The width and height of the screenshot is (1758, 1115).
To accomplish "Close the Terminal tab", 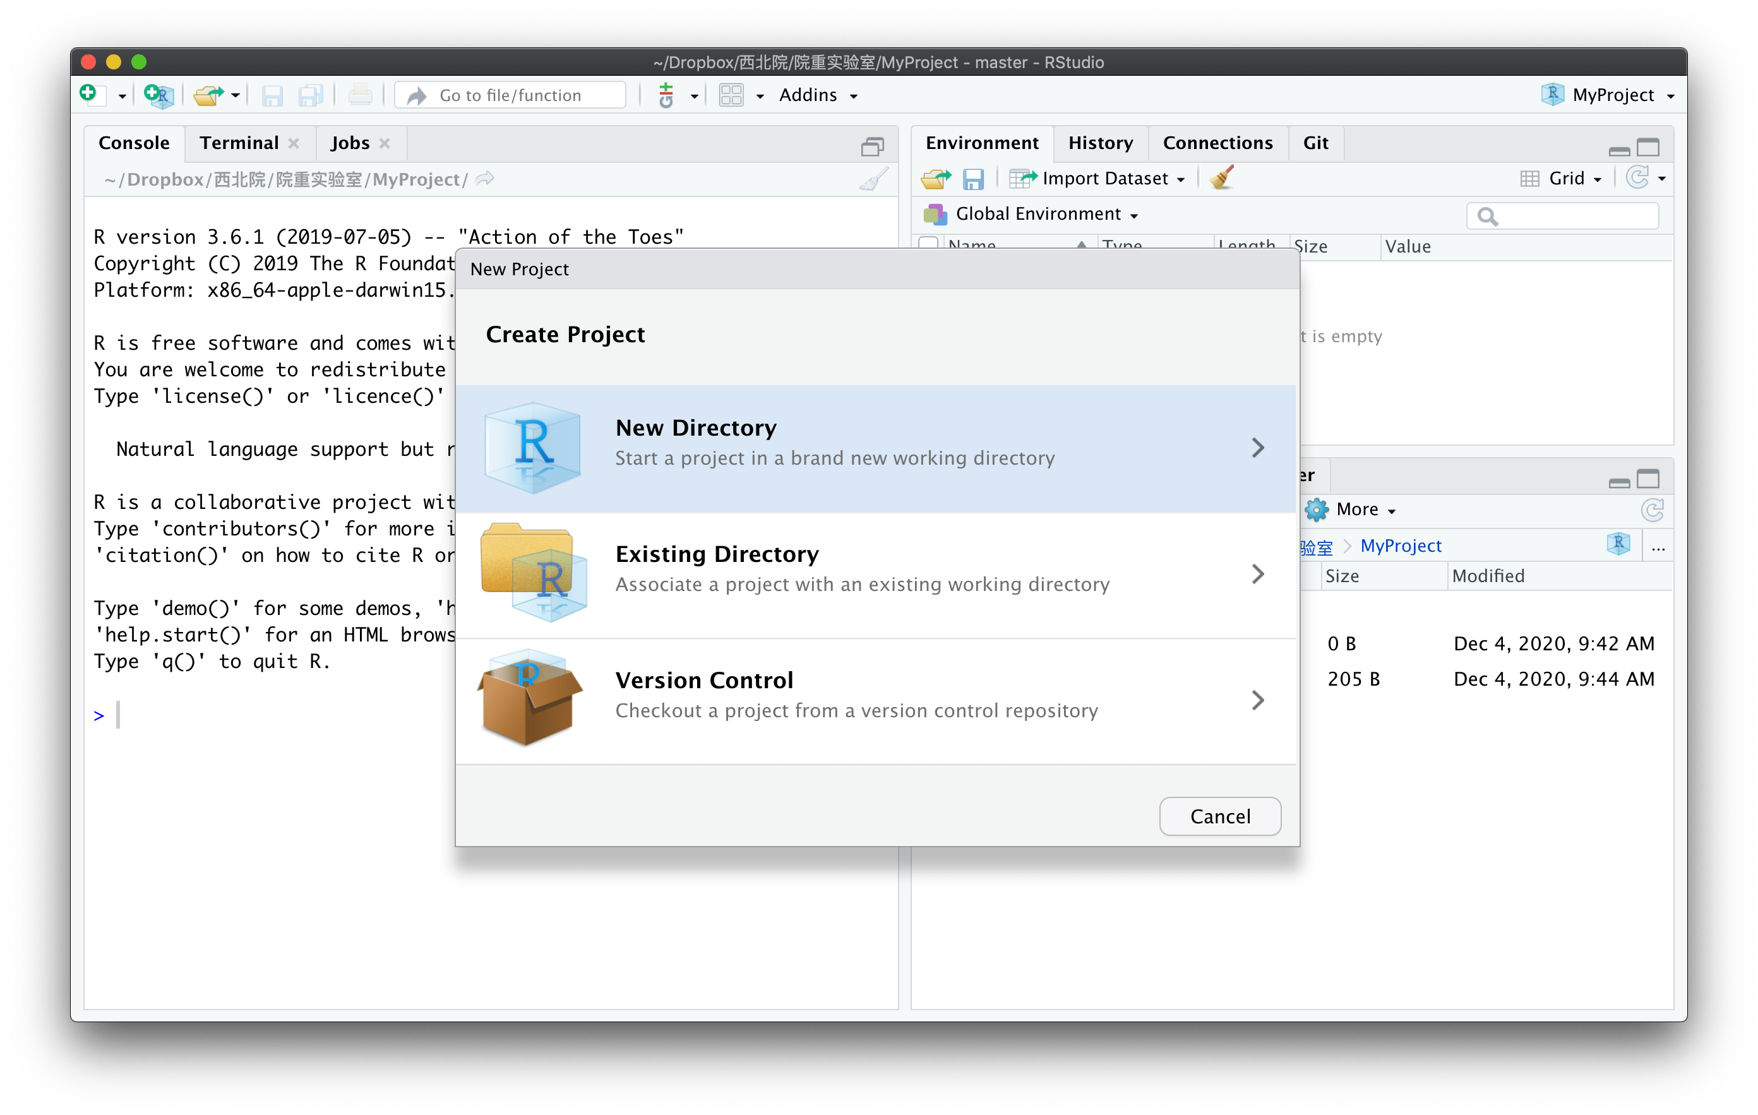I will point(294,144).
